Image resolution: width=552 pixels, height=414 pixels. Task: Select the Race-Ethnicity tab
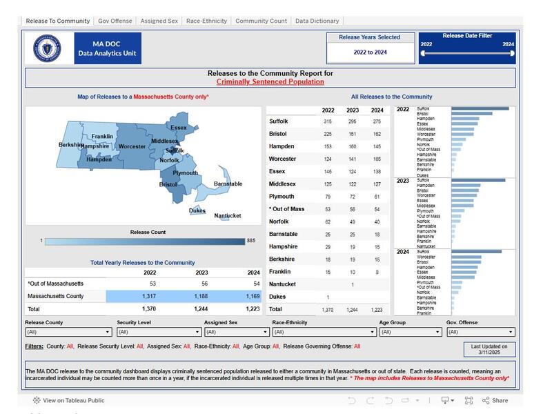[206, 21]
